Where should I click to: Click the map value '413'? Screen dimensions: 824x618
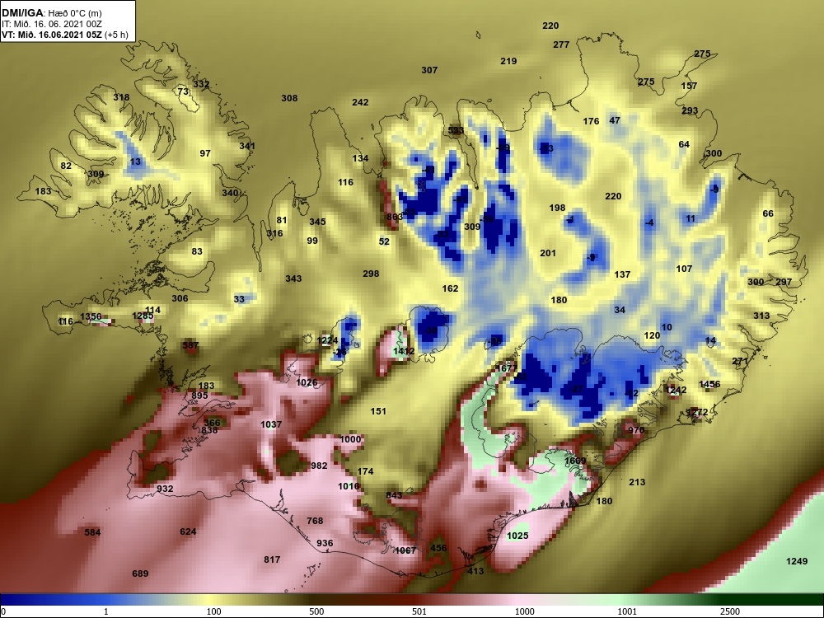(x=475, y=571)
